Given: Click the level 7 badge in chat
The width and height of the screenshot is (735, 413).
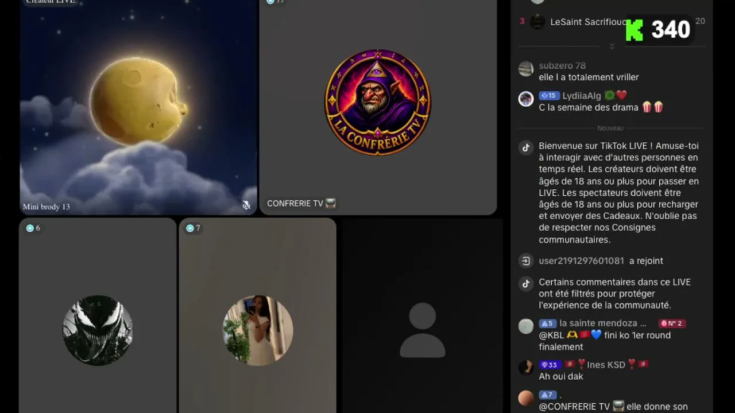Looking at the screenshot, I should [548, 395].
